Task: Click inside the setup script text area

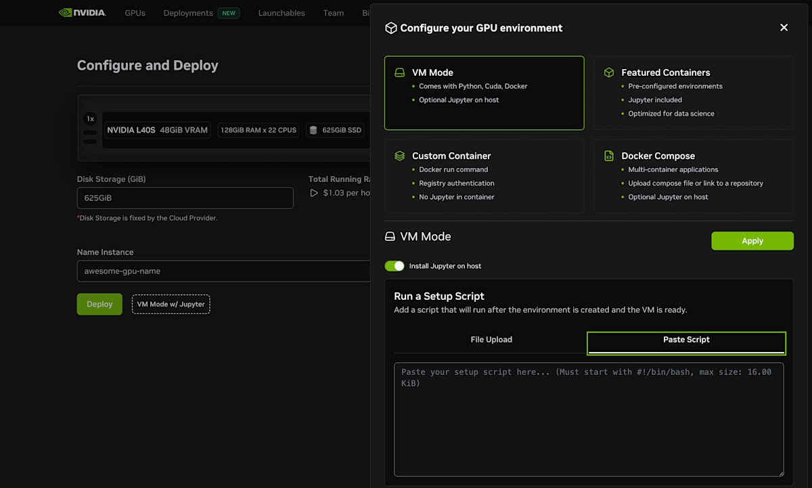Action: click(x=589, y=426)
